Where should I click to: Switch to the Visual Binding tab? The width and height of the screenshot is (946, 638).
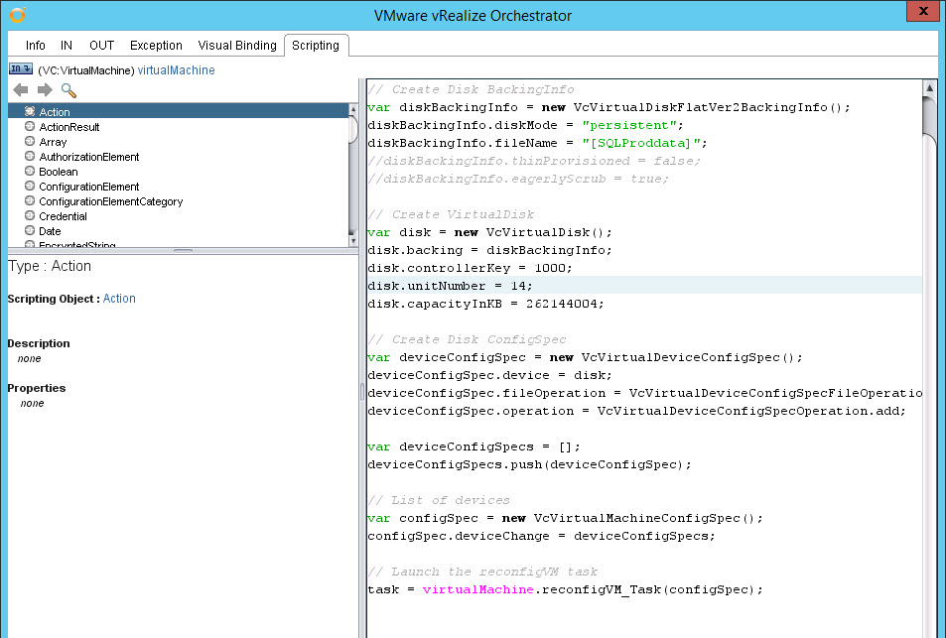237,46
